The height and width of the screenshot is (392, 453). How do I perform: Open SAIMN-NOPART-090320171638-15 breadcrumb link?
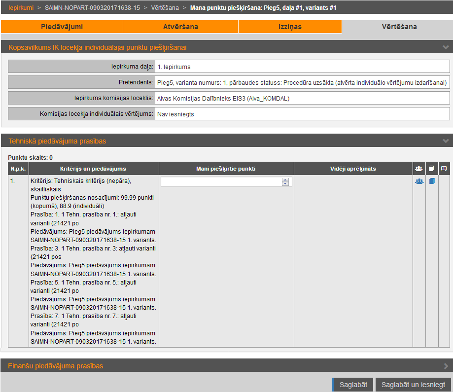point(92,8)
